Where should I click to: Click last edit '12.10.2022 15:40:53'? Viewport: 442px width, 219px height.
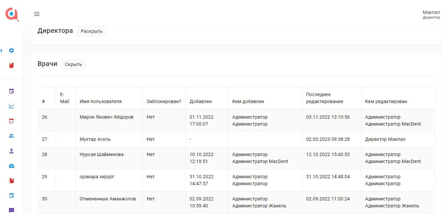tap(328, 155)
